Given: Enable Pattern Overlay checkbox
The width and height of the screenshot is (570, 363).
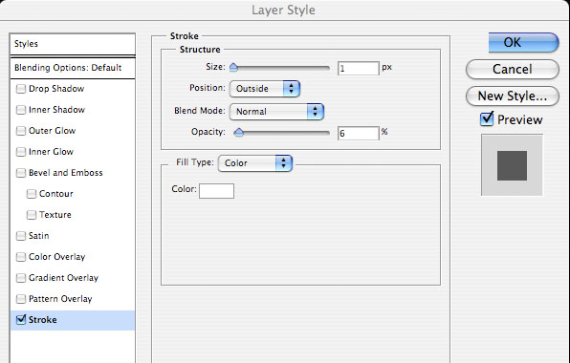Looking at the screenshot, I should [21, 299].
